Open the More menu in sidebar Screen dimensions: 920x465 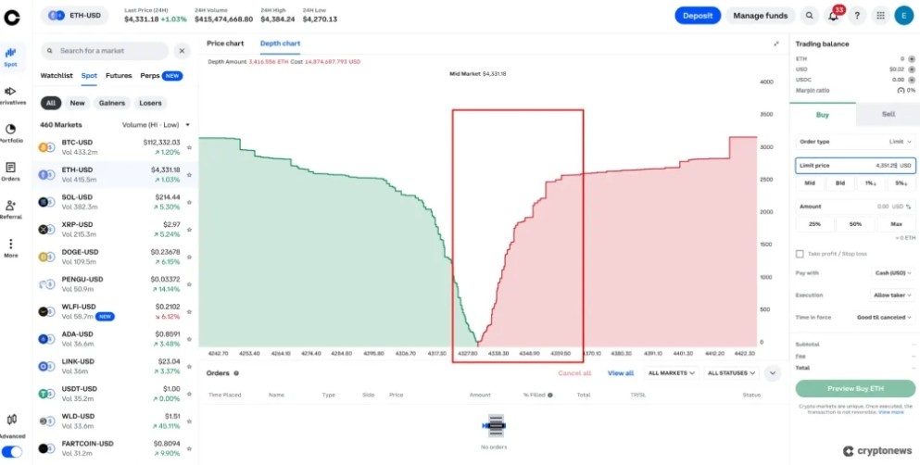point(10,248)
